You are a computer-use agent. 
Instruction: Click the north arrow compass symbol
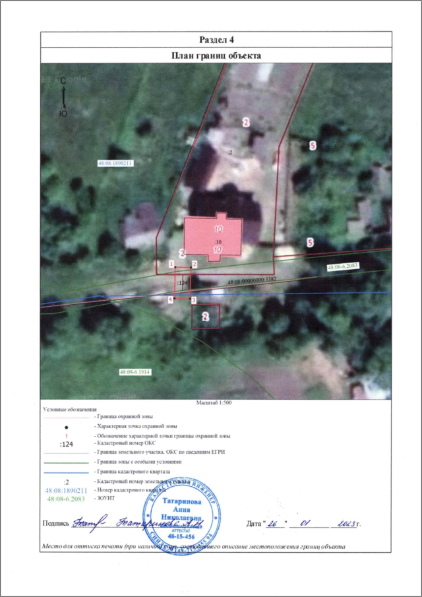pos(63,96)
